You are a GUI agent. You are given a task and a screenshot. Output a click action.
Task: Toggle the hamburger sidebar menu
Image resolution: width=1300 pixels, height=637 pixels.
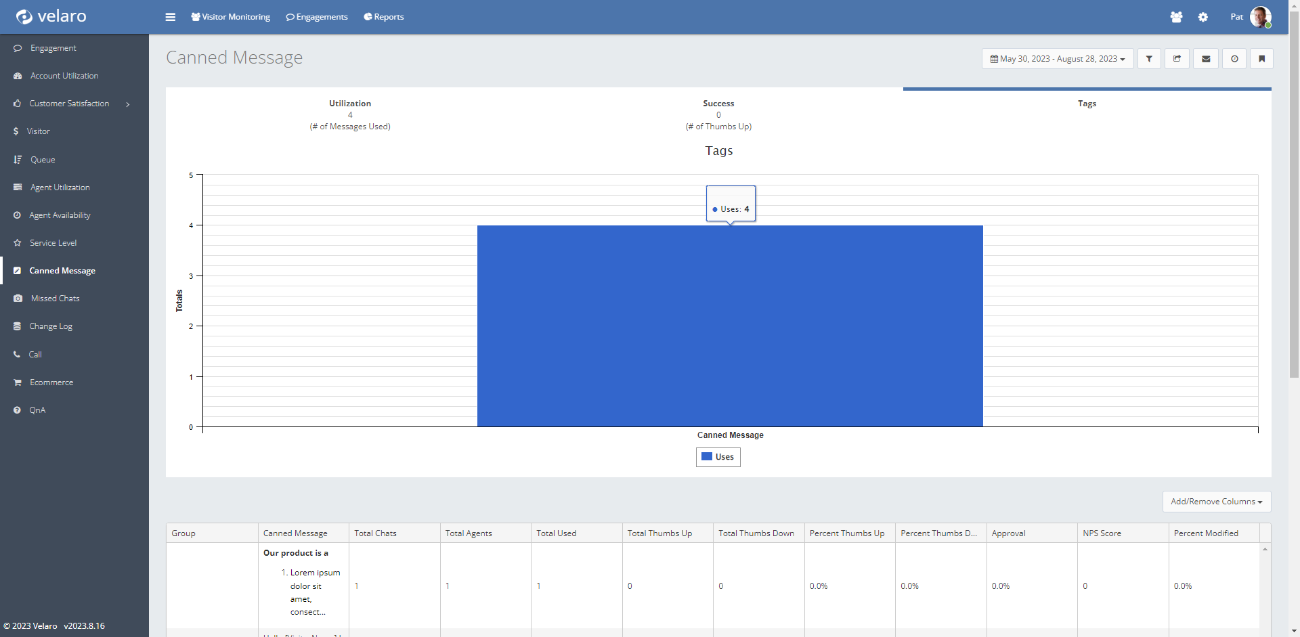coord(170,17)
